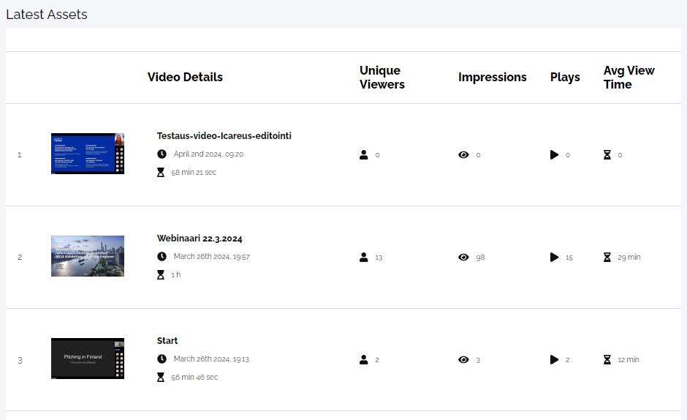The width and height of the screenshot is (687, 420).
Task: Click the 13 unique viewers value
Action: pos(379,258)
